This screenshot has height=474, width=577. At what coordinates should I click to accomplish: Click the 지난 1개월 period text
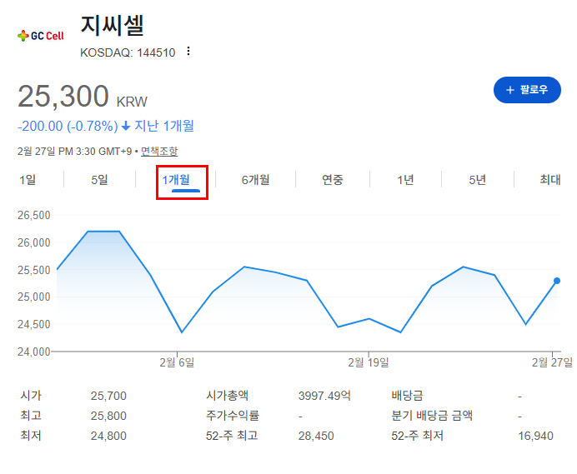164,126
